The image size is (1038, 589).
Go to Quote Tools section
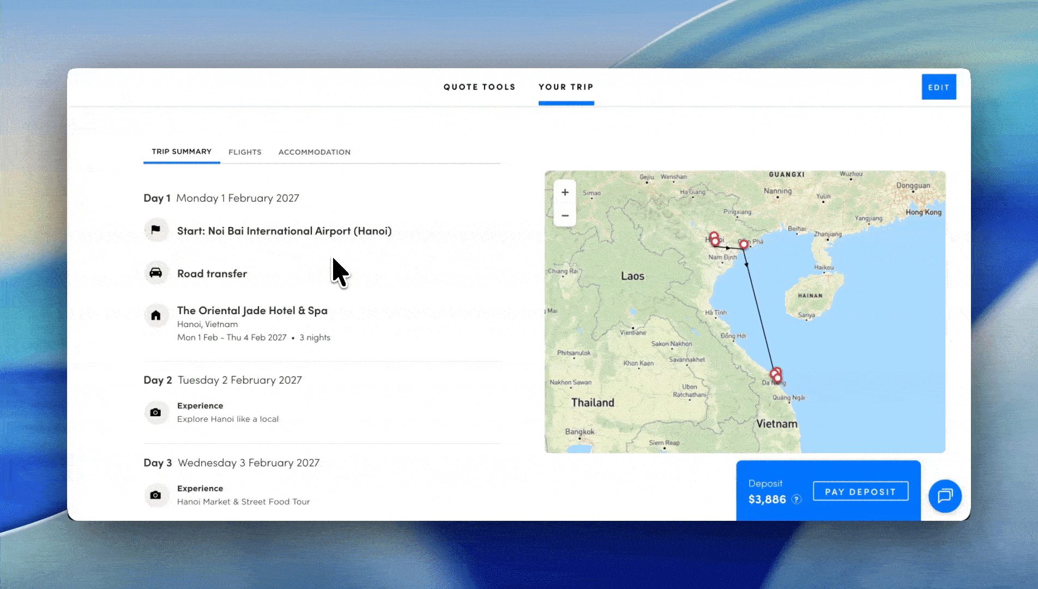tap(479, 87)
